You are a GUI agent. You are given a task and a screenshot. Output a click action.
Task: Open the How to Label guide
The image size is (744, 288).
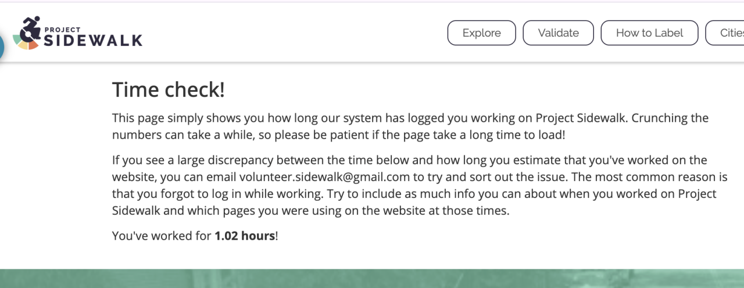(x=649, y=33)
